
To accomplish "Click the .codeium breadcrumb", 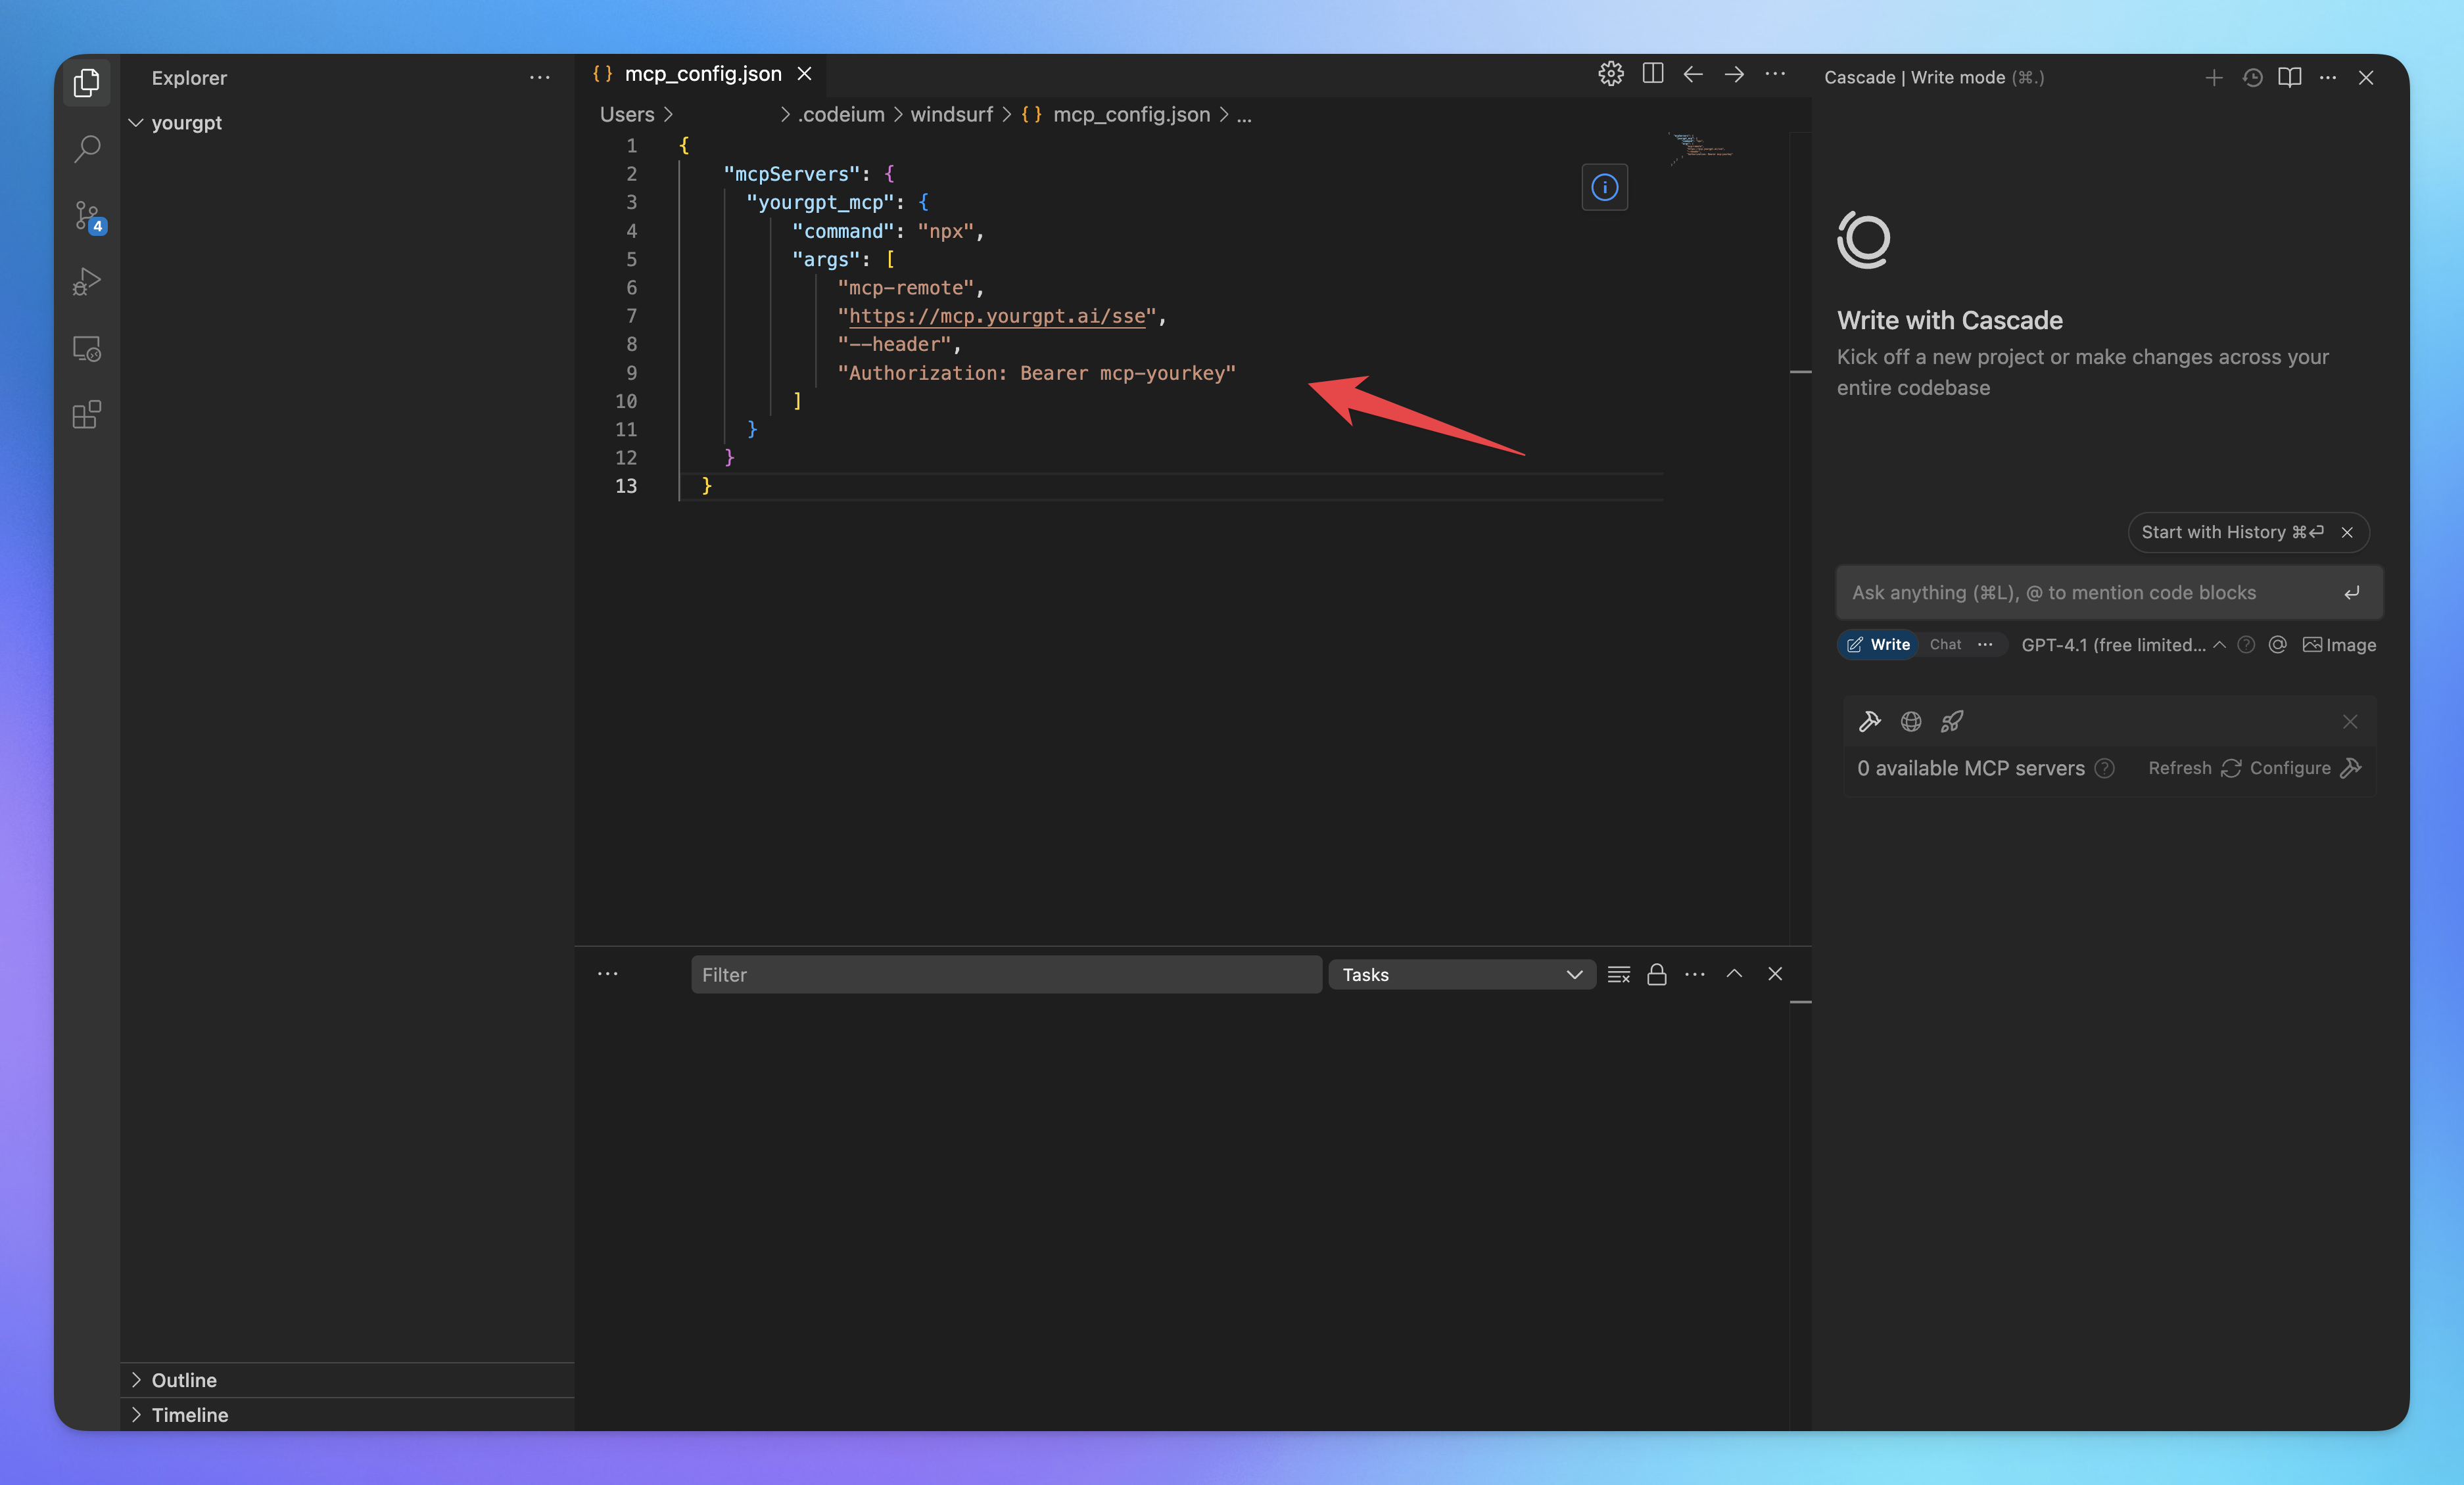I will point(841,115).
